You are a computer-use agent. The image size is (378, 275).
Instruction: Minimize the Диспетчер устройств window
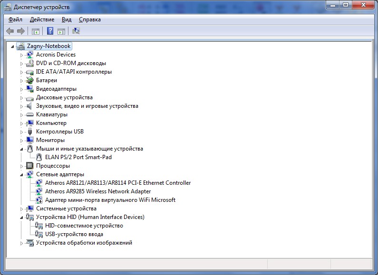point(333,5)
